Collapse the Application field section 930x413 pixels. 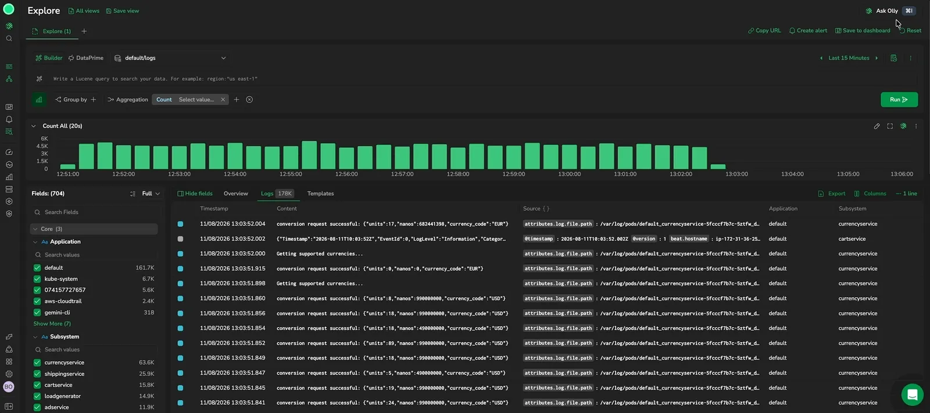point(35,242)
